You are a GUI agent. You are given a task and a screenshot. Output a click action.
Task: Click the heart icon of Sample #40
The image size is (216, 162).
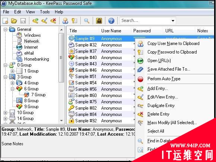pos(72,57)
